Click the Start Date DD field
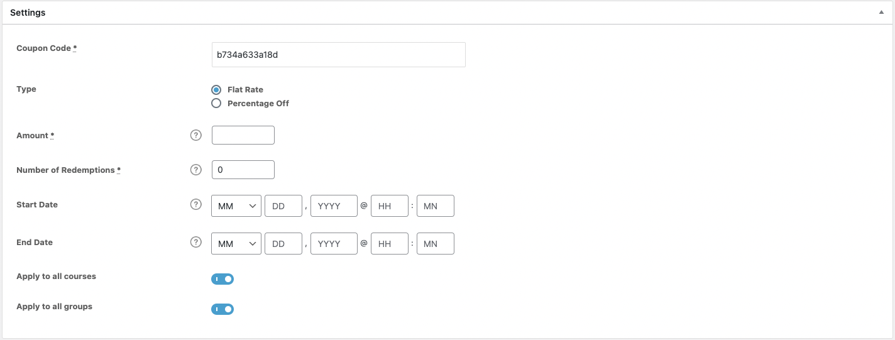The image size is (895, 340). [283, 206]
